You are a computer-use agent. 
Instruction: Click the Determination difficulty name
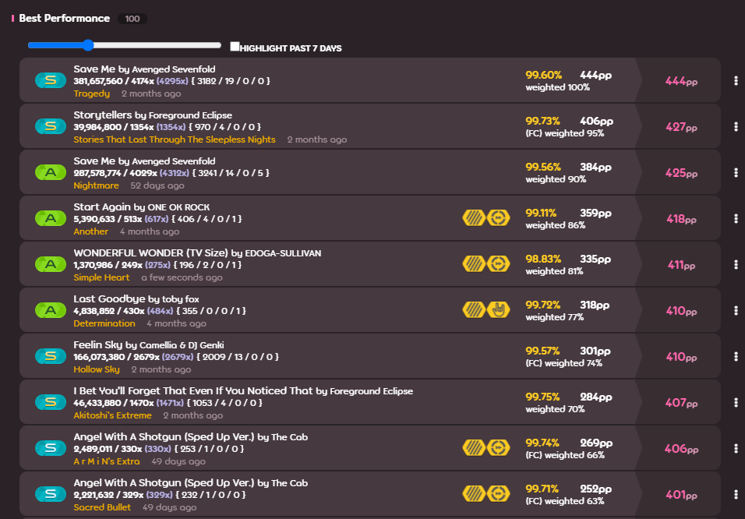[x=104, y=323]
